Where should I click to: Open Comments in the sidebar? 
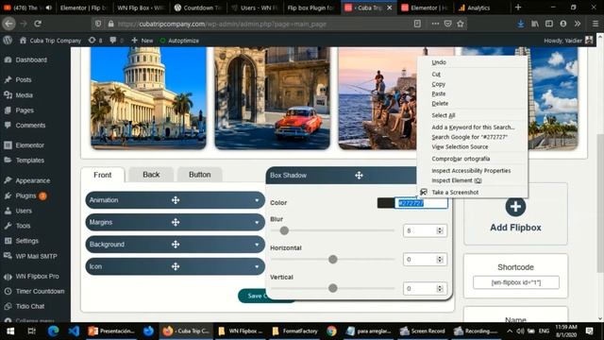30,126
